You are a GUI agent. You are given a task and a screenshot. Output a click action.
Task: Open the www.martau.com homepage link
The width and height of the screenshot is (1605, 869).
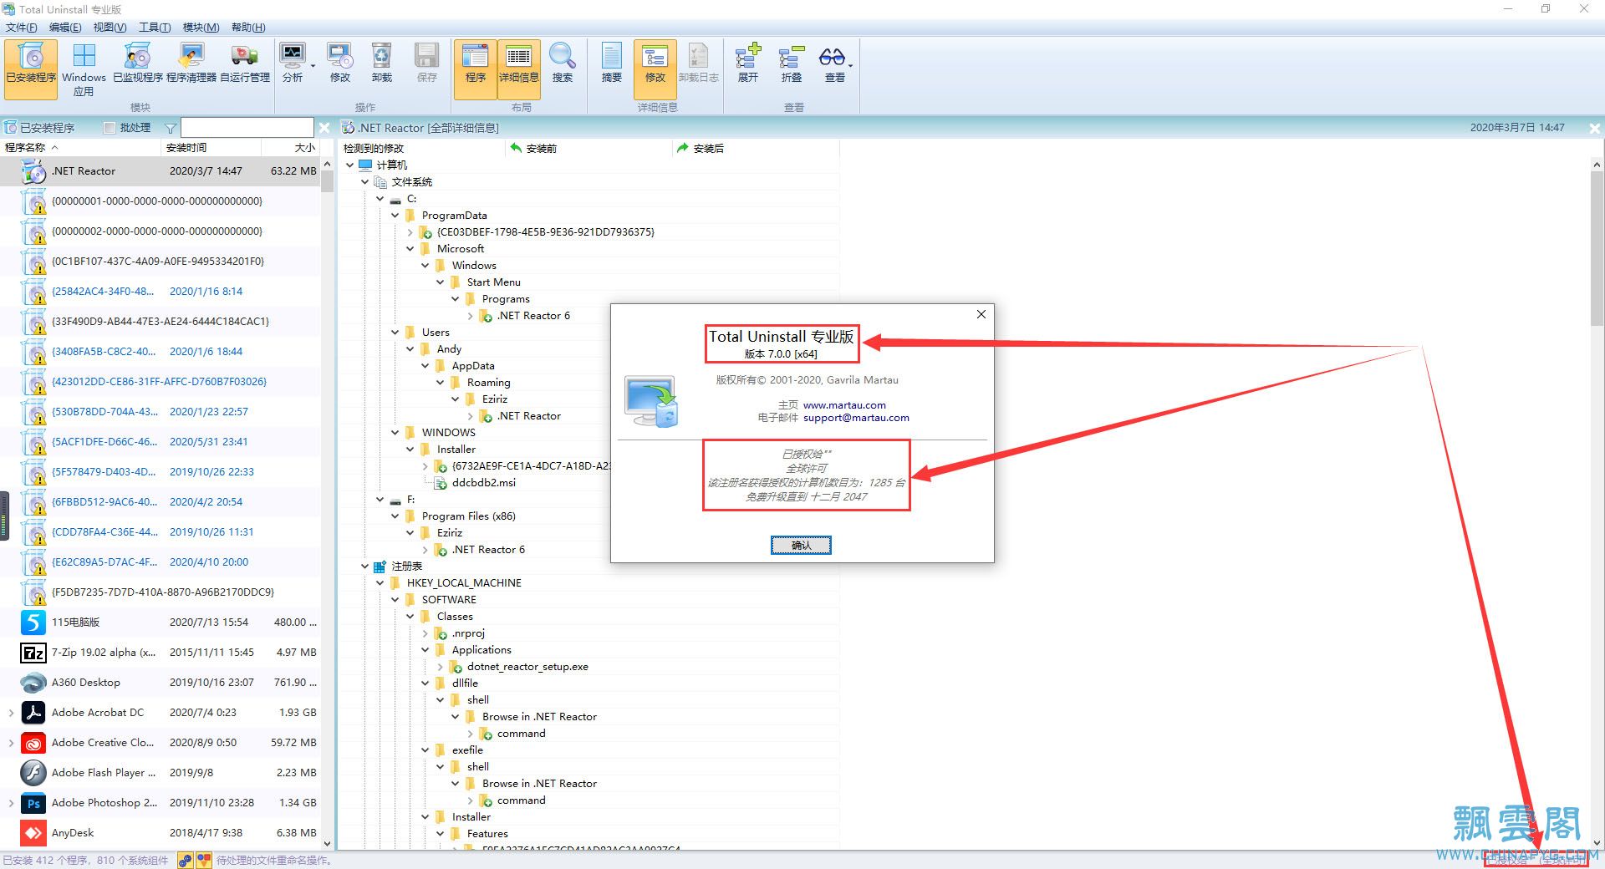pos(844,405)
